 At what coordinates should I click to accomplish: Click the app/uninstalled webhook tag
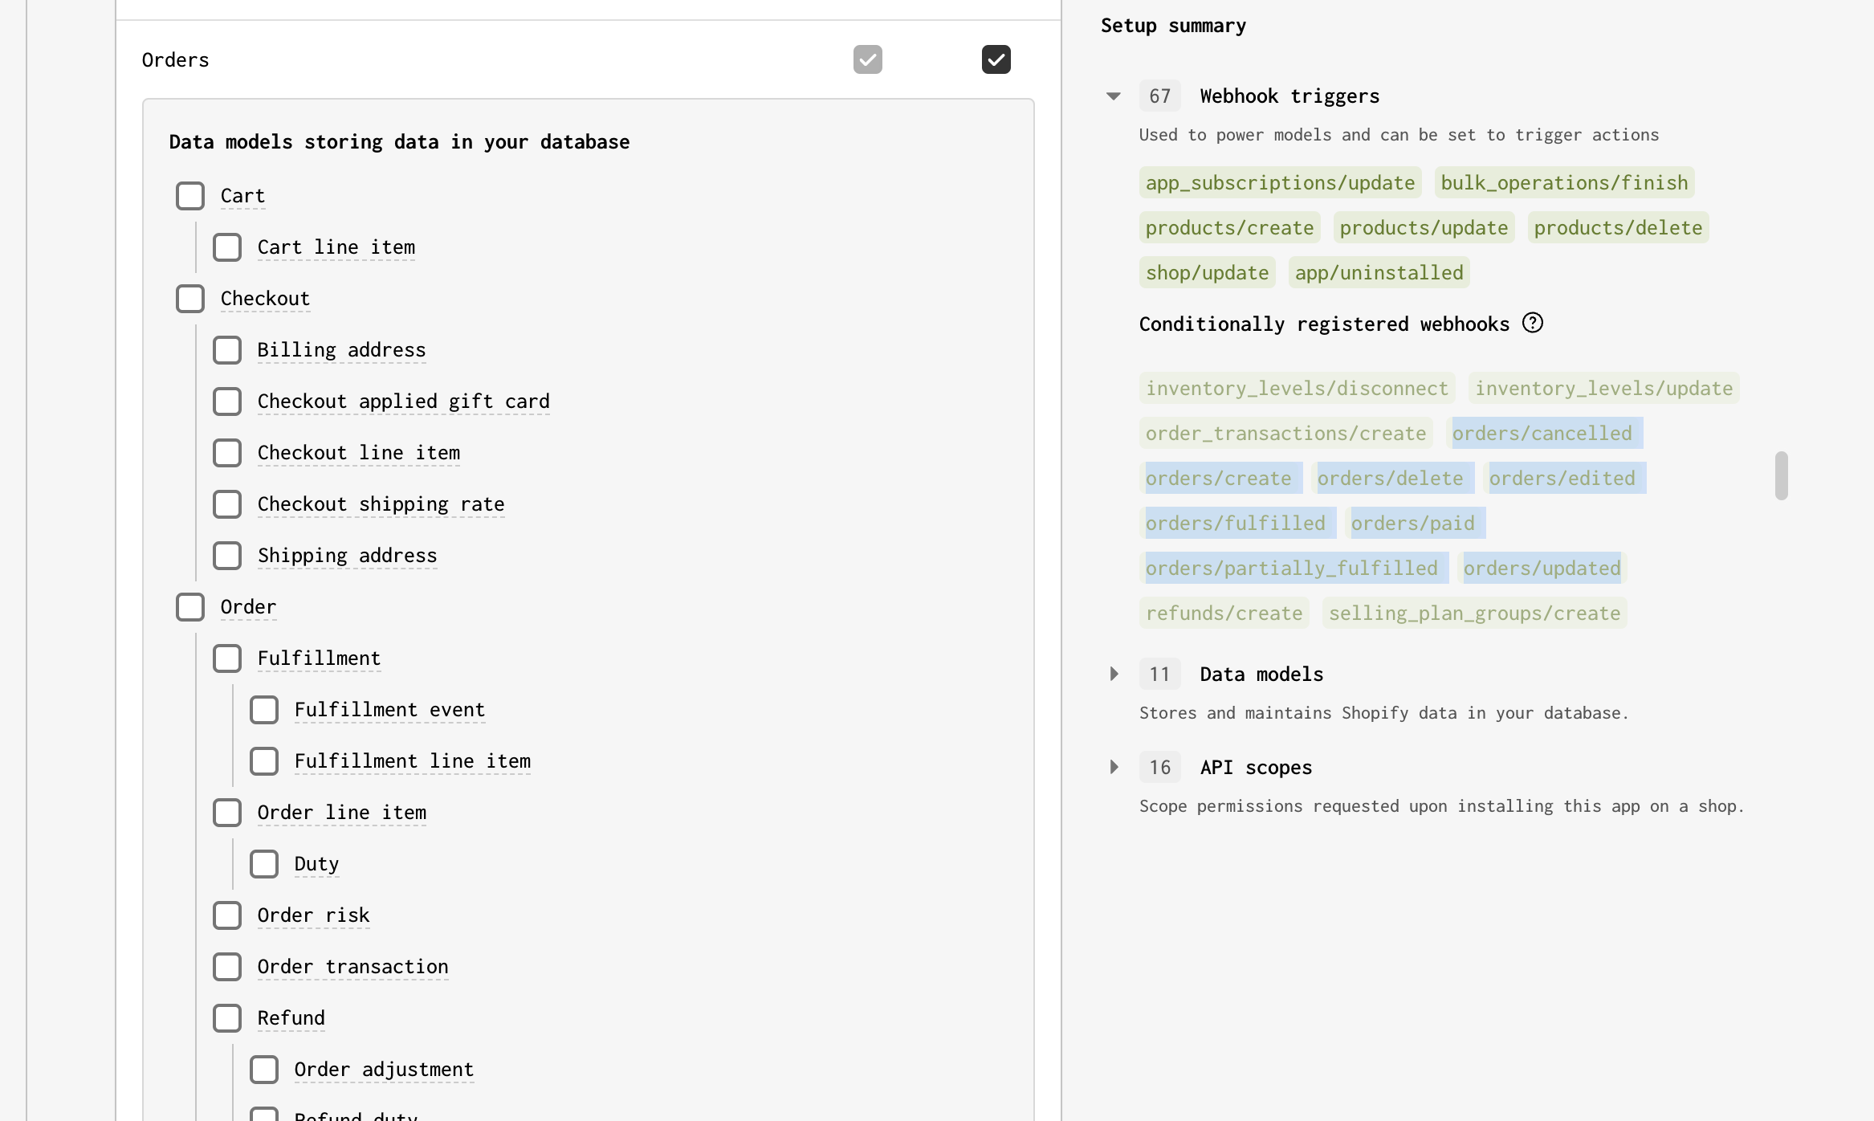1379,273
